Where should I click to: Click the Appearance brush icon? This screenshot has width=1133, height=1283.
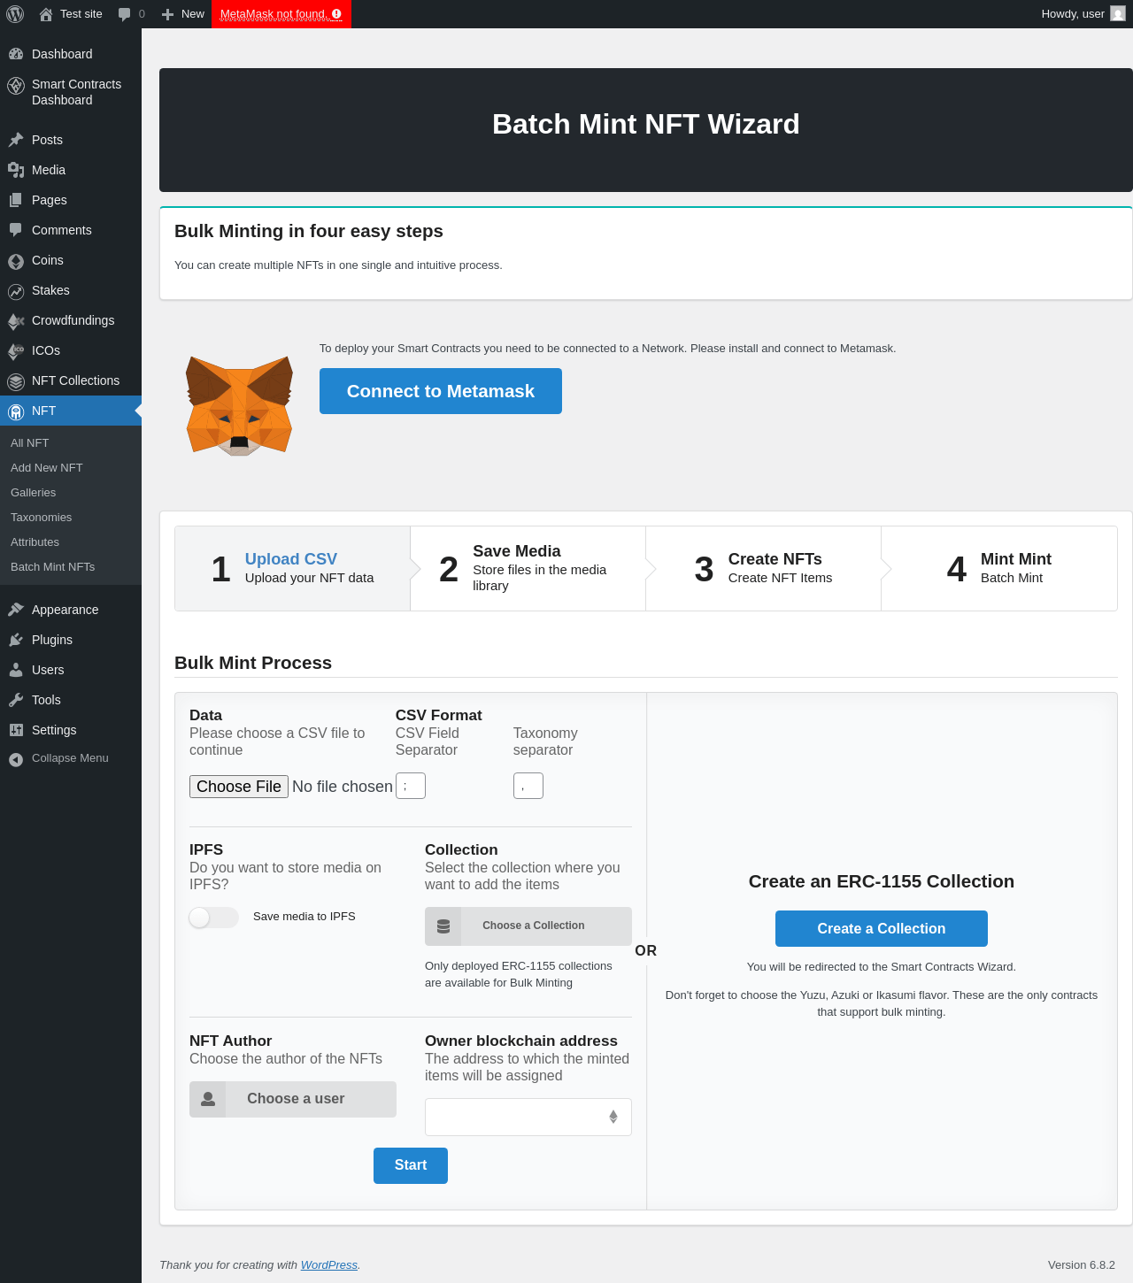[16, 610]
